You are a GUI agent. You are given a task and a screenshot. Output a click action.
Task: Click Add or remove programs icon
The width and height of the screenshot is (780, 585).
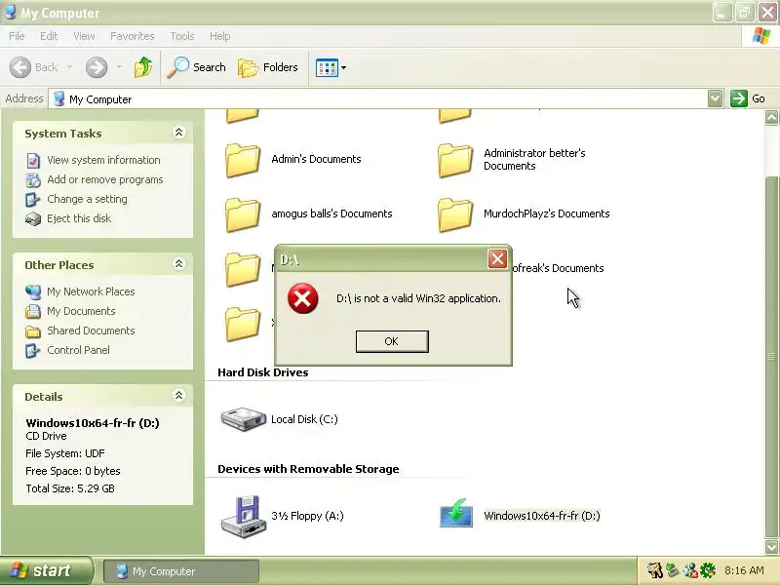coord(33,180)
